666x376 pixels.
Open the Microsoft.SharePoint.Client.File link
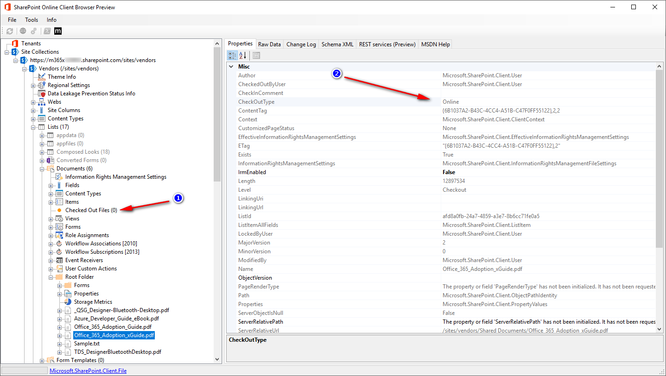coord(88,371)
